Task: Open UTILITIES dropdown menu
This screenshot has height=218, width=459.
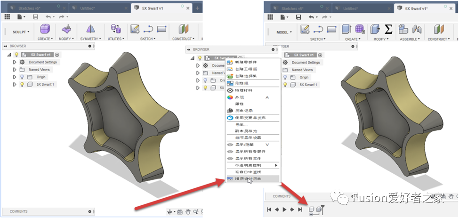Action: click(116, 39)
